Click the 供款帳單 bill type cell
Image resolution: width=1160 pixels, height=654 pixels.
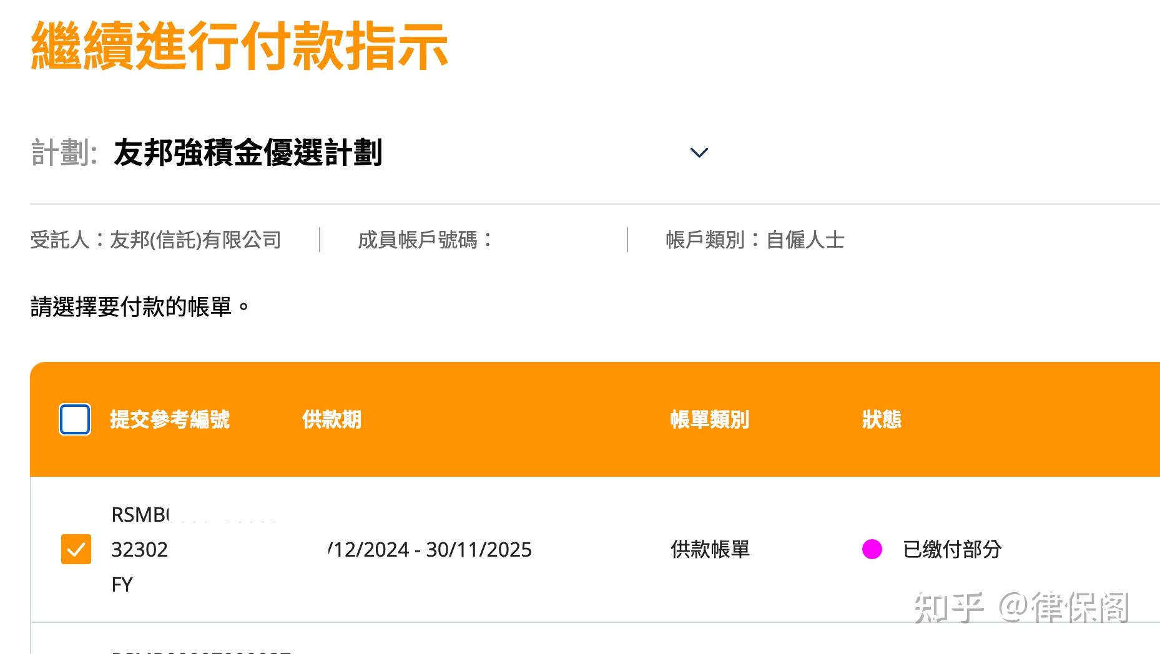coord(710,549)
